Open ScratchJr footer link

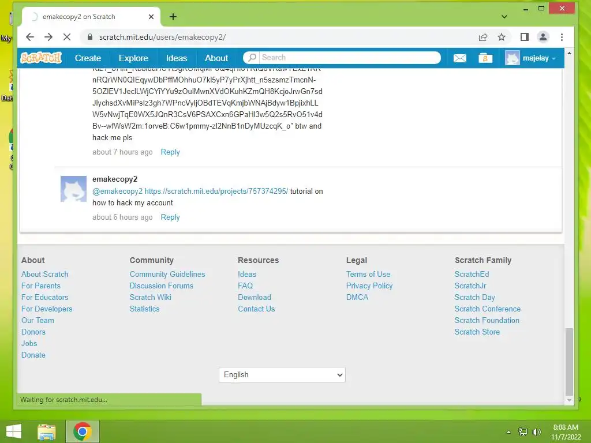(470, 286)
